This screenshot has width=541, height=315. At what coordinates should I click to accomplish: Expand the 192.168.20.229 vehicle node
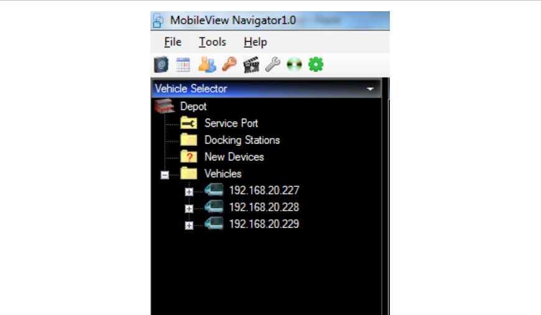[x=189, y=226]
